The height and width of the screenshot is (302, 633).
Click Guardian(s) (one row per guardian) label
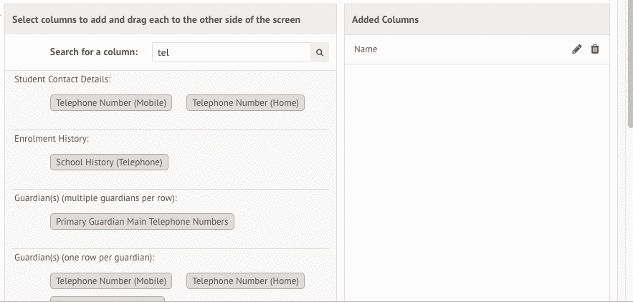point(84,257)
